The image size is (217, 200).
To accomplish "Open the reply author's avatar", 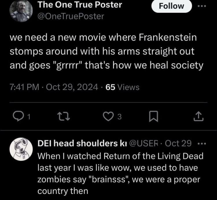I will (21, 149).
